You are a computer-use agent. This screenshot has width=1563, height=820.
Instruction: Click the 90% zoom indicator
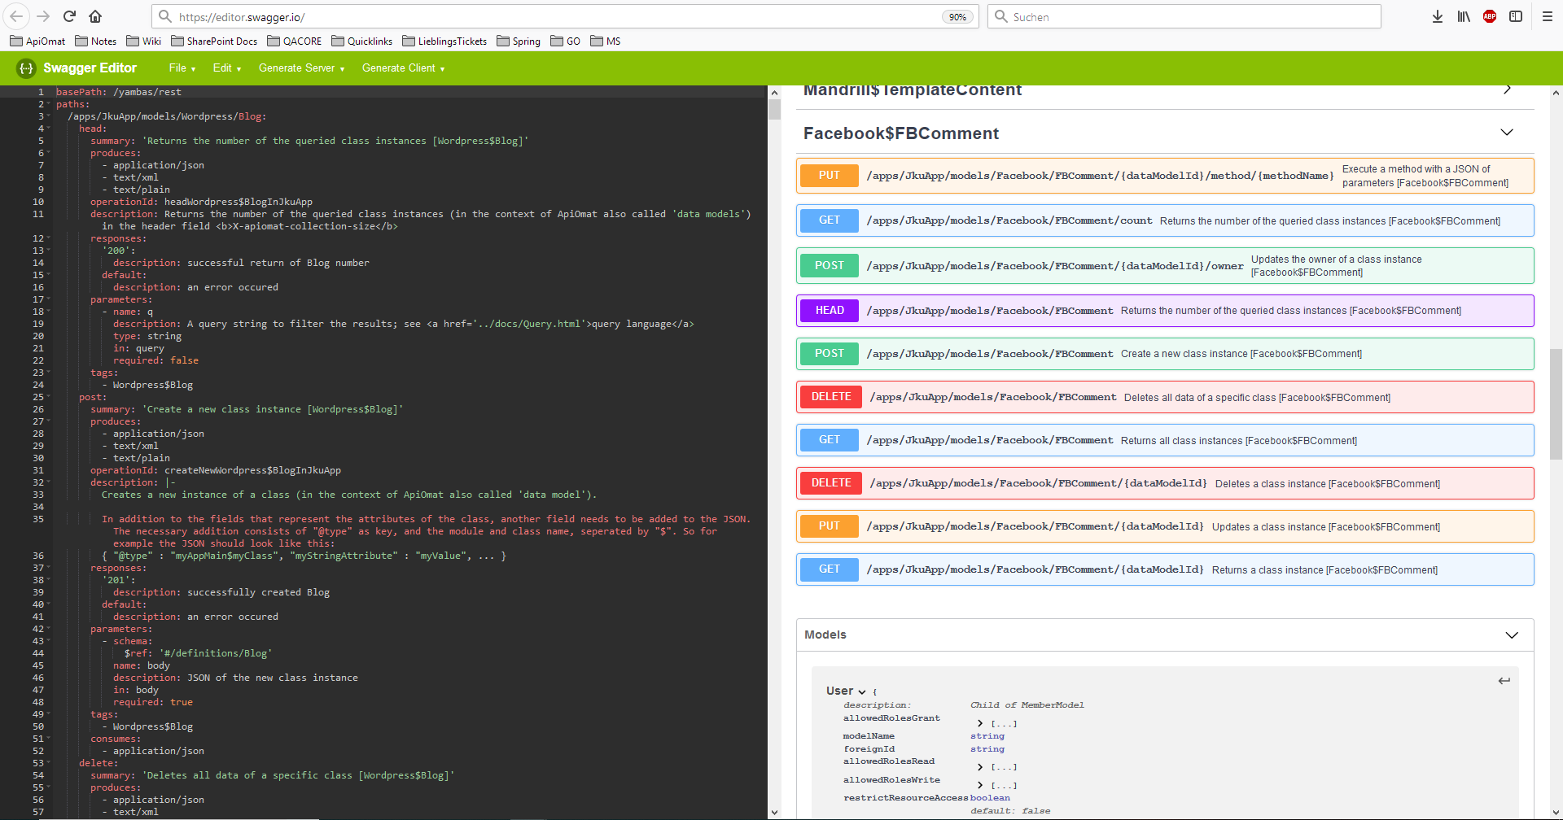pos(957,17)
